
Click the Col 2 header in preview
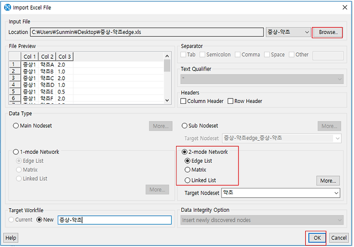pos(47,57)
